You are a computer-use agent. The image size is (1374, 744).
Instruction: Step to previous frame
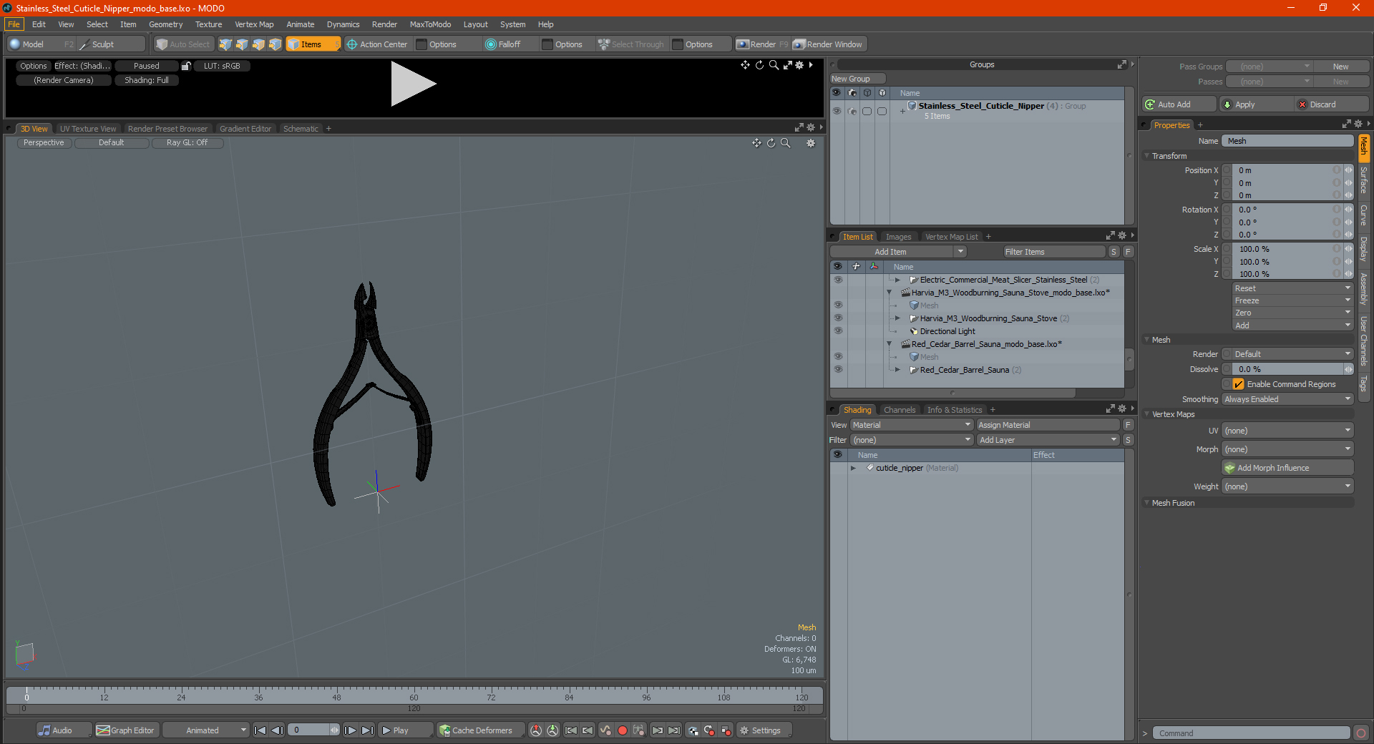coord(278,730)
